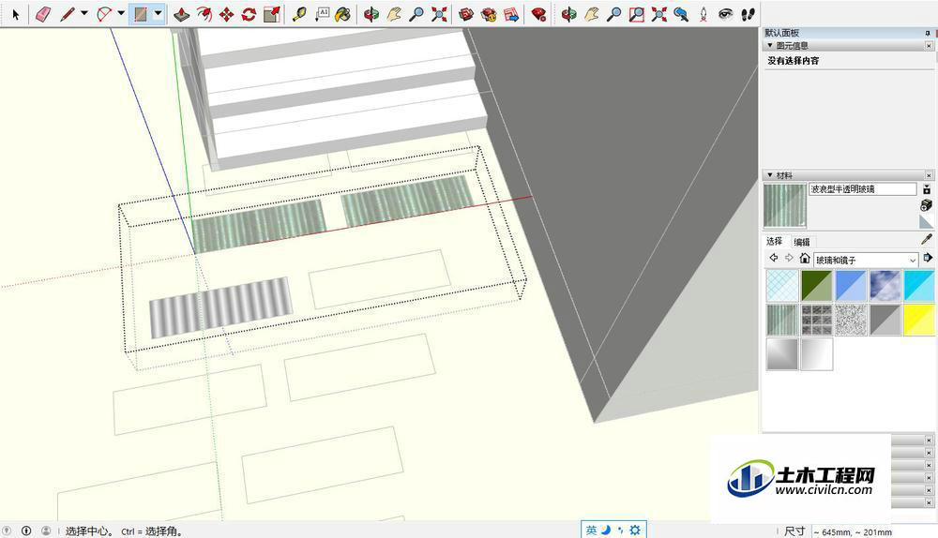Pick the light blue grid glass swatch
Image resolution: width=938 pixels, height=538 pixels.
[x=782, y=286]
